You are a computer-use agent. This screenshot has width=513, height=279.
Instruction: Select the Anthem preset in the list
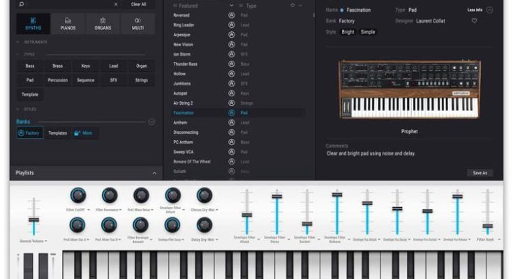pos(181,122)
